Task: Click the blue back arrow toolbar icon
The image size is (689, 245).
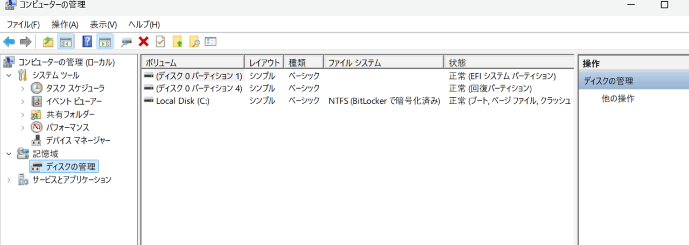Action: click(x=9, y=41)
